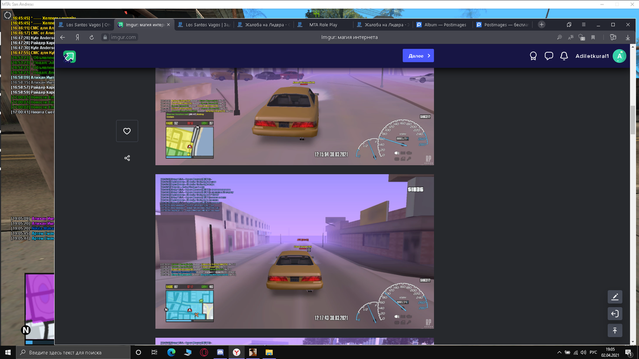Click browser vertical scrollbar thumb
The image size is (639, 359).
633,120
